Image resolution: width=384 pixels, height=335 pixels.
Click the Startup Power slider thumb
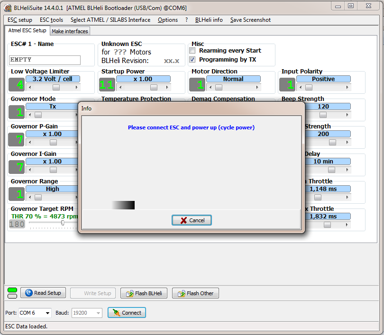coord(154,87)
